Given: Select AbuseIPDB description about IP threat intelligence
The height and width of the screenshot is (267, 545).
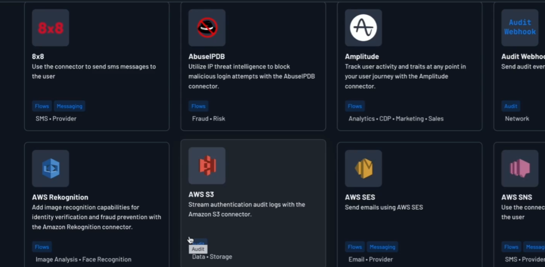Looking at the screenshot, I should (252, 76).
